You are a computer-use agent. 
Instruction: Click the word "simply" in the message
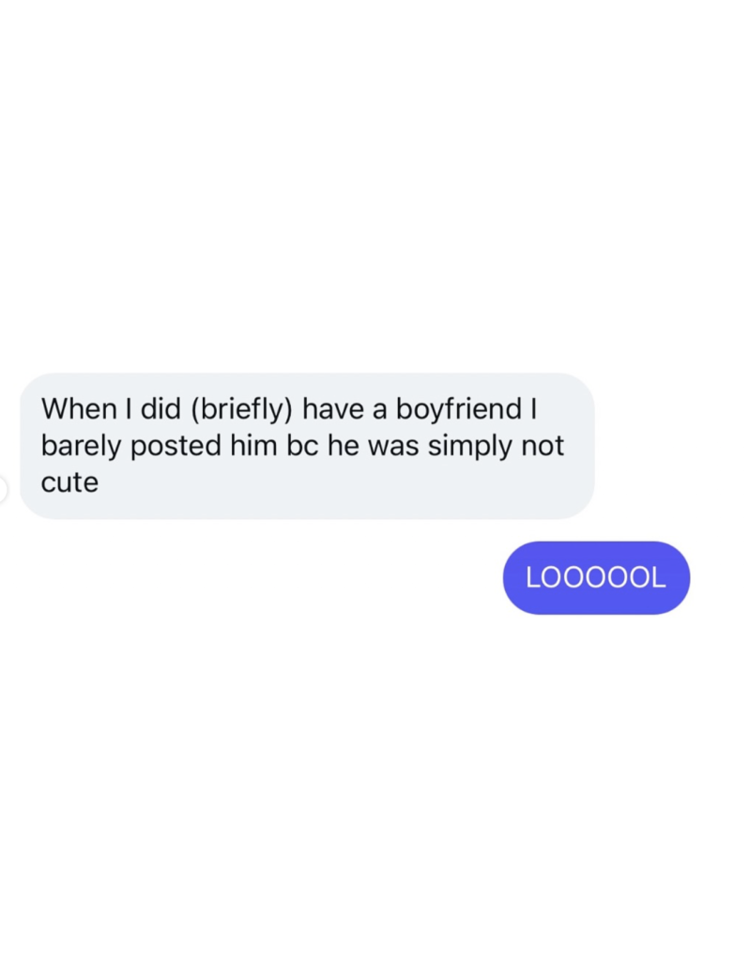coord(469,446)
